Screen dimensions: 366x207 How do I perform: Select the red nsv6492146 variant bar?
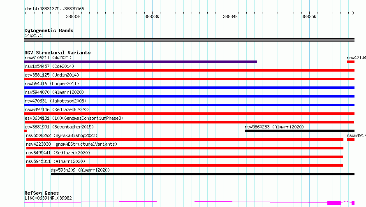click(x=189, y=114)
